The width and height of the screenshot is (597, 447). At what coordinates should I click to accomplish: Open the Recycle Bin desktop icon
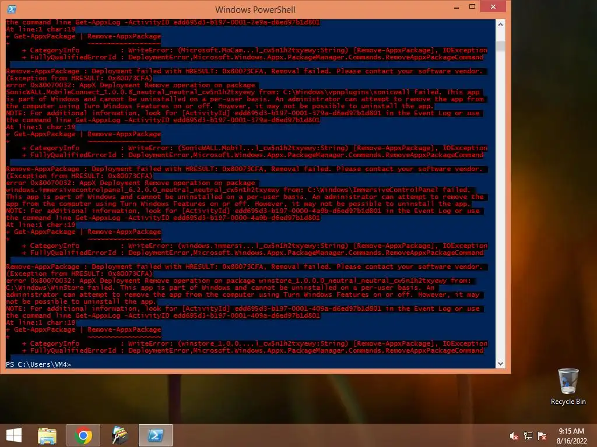[568, 386]
